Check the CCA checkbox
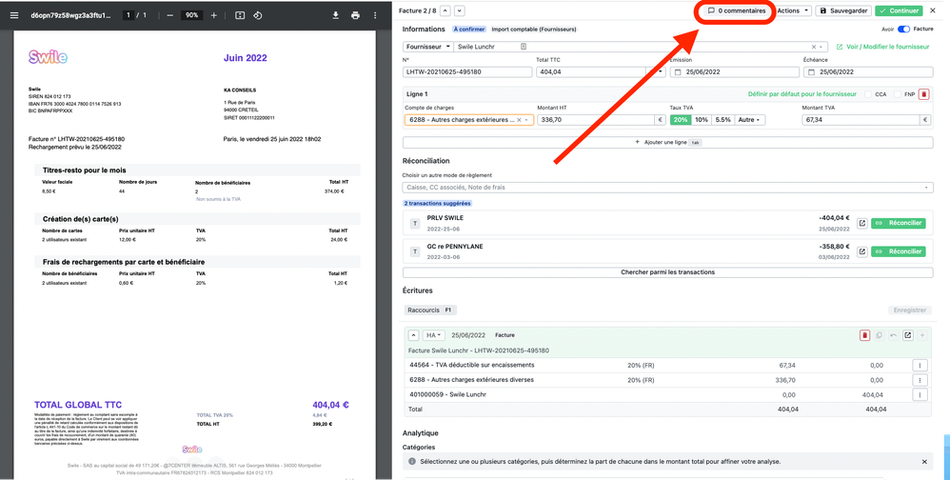This screenshot has height=480, width=950. coord(868,94)
